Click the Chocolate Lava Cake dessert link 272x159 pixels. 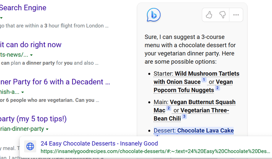tap(205, 131)
